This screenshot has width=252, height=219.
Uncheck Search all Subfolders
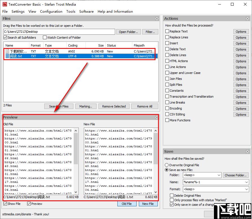[5, 38]
